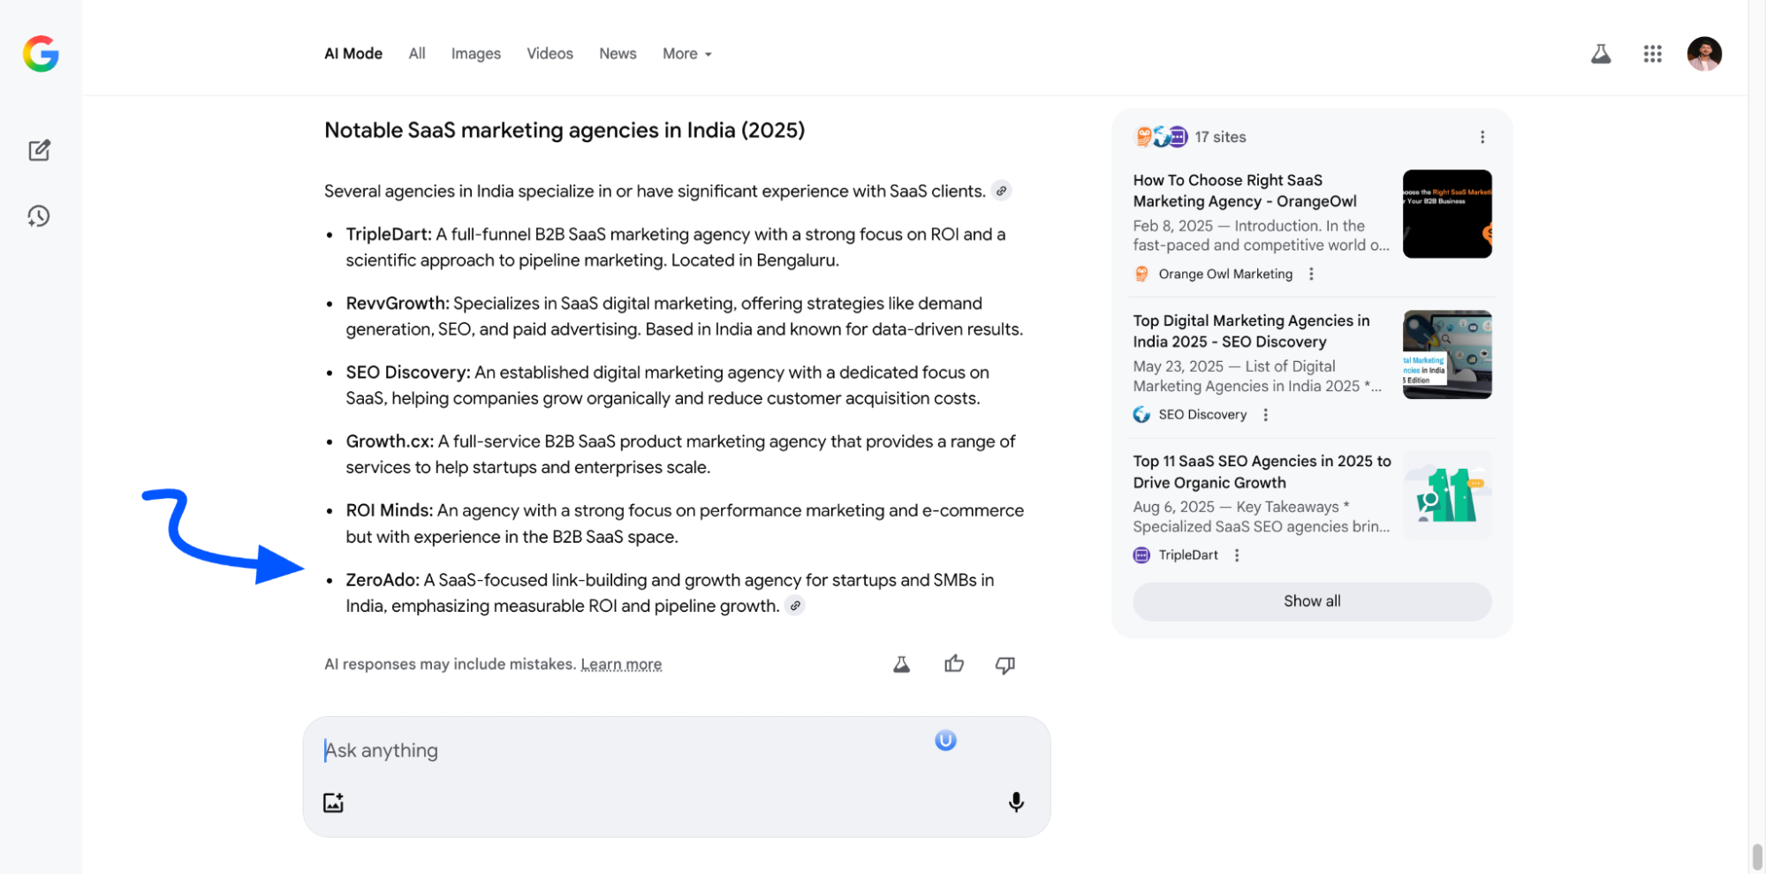
Task: Give thumbs up on the AI response
Action: [954, 665]
